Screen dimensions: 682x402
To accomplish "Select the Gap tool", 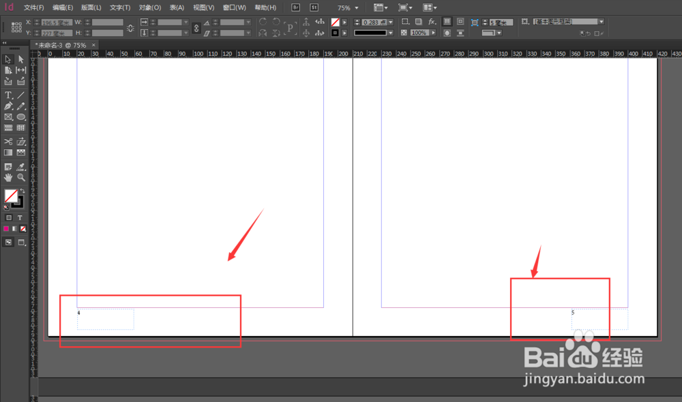I will coord(21,70).
